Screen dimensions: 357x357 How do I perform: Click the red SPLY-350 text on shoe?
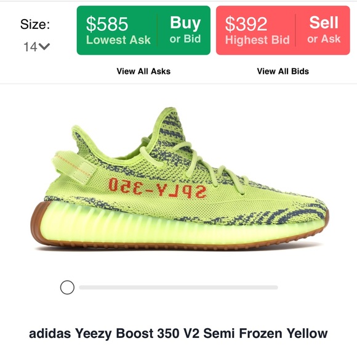(x=158, y=188)
